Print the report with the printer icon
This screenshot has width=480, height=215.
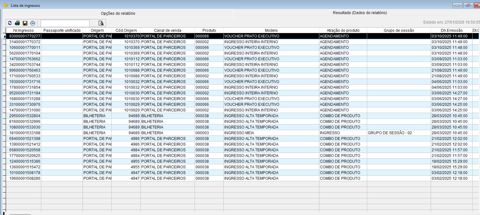[17, 23]
